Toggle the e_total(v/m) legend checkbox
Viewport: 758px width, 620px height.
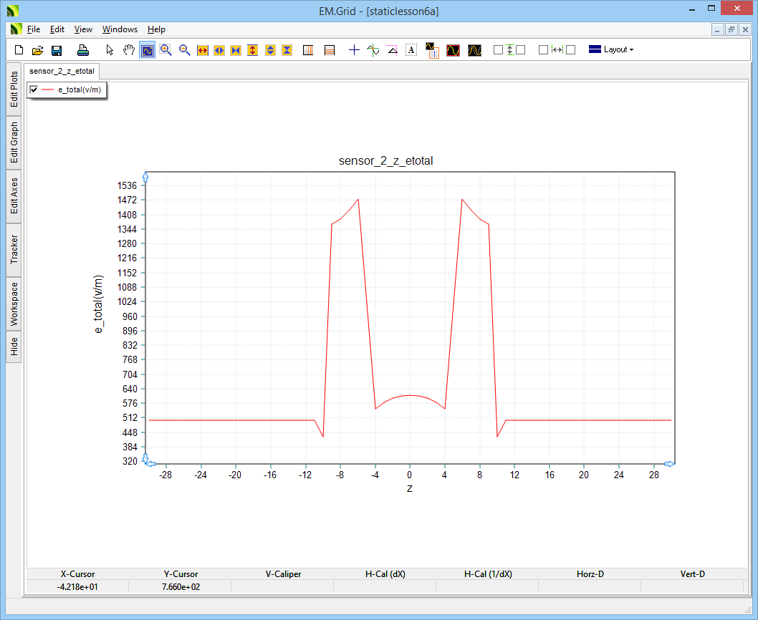pyautogui.click(x=34, y=89)
